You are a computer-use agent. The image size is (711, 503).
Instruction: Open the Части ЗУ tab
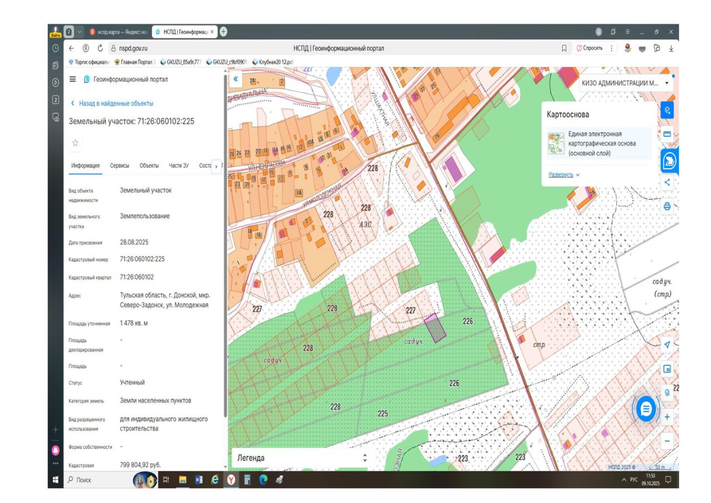click(x=179, y=166)
